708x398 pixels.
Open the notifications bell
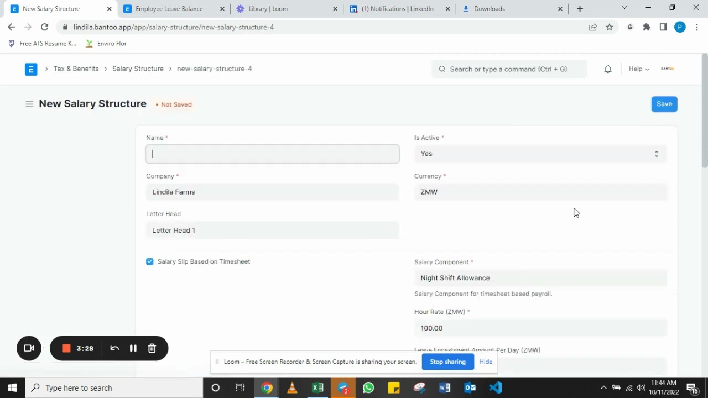(x=608, y=69)
